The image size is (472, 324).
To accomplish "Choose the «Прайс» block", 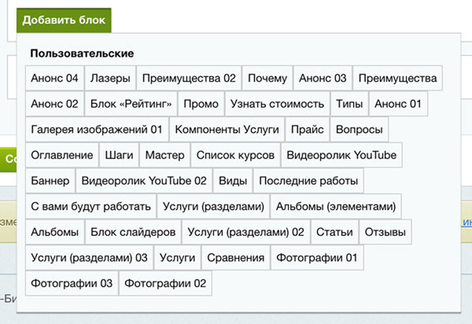I will [x=307, y=130].
